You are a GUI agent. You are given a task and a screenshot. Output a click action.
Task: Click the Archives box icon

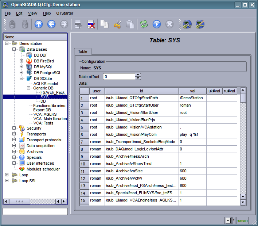coord(22,152)
